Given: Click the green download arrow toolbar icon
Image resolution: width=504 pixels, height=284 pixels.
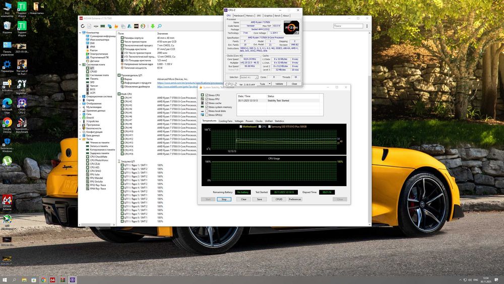Looking at the screenshot, I should click(153, 26).
